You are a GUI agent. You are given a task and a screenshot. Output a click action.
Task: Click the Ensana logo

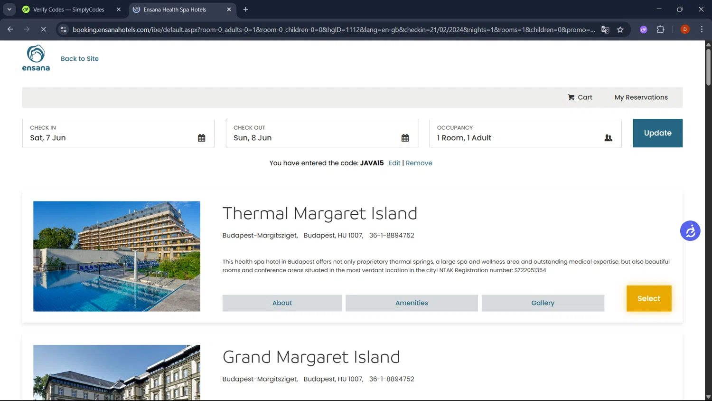pyautogui.click(x=36, y=58)
